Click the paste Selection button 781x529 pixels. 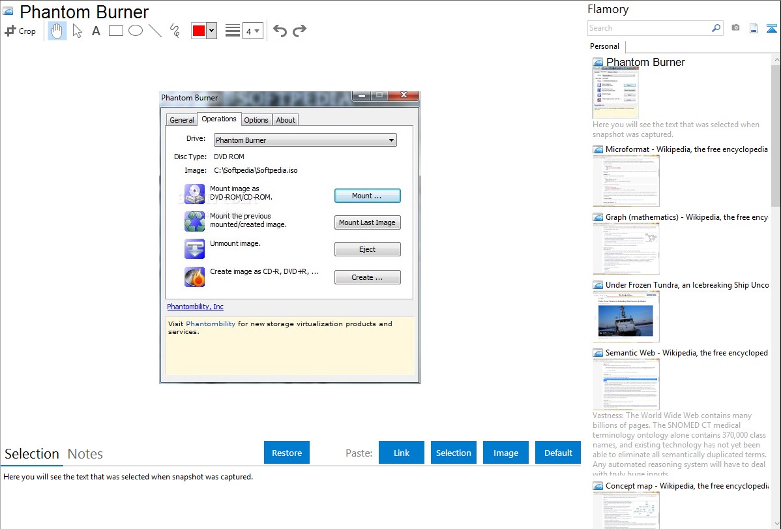pyautogui.click(x=454, y=453)
